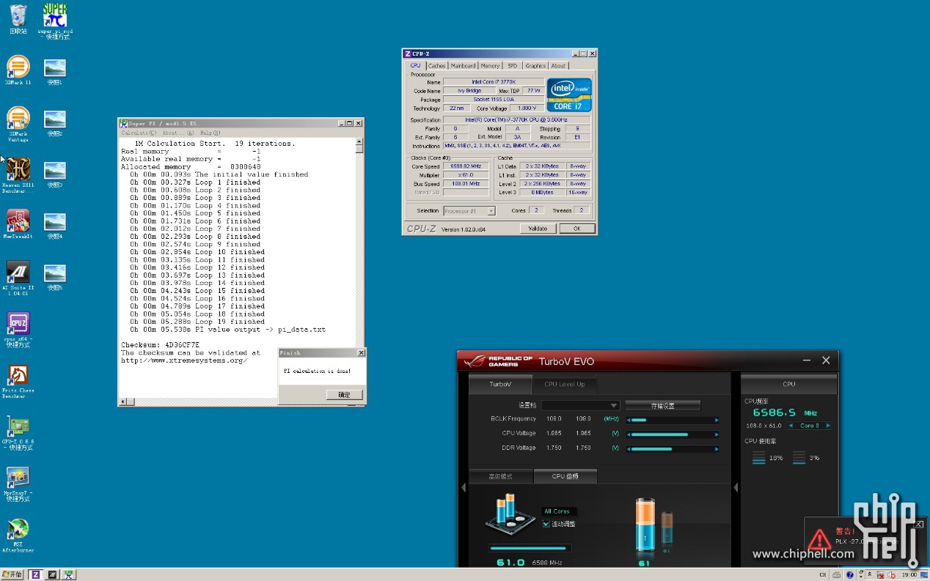Open the Caches tab in CPU-Z
Viewport: 930px width, 581px height.
coord(437,66)
